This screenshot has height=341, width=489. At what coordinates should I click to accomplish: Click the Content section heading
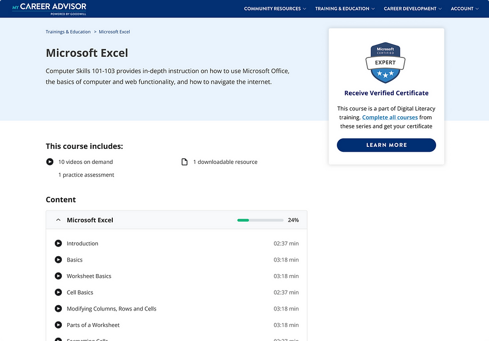61,200
